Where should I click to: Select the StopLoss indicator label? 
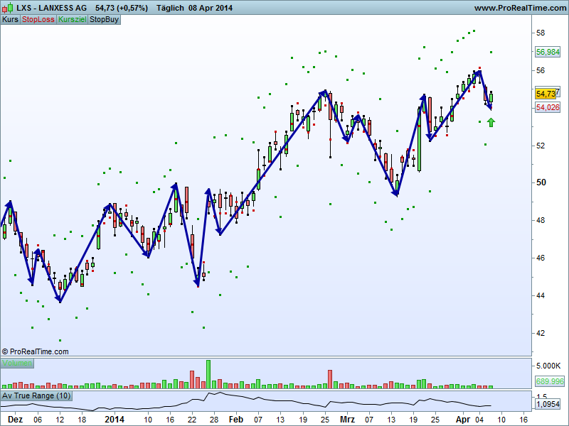[38, 20]
